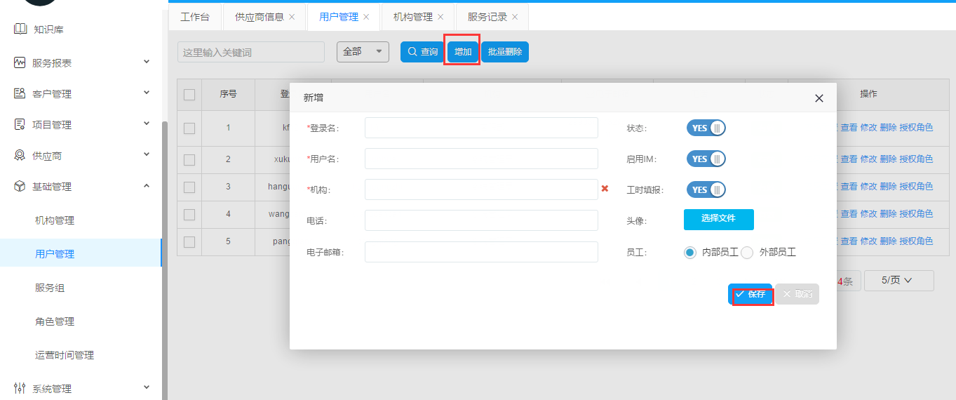956x400 pixels.
Task: Click the 知识库 book icon in sidebar
Action: 20,29
